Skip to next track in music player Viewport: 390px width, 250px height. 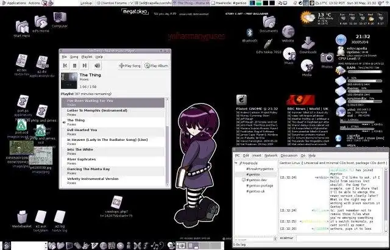(x=84, y=66)
